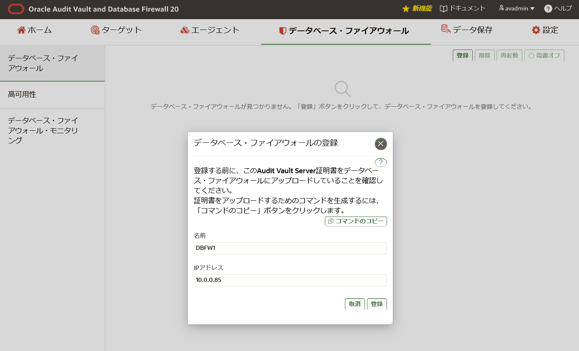Click the 再起動 button
The height and width of the screenshot is (351, 579).
coord(509,55)
